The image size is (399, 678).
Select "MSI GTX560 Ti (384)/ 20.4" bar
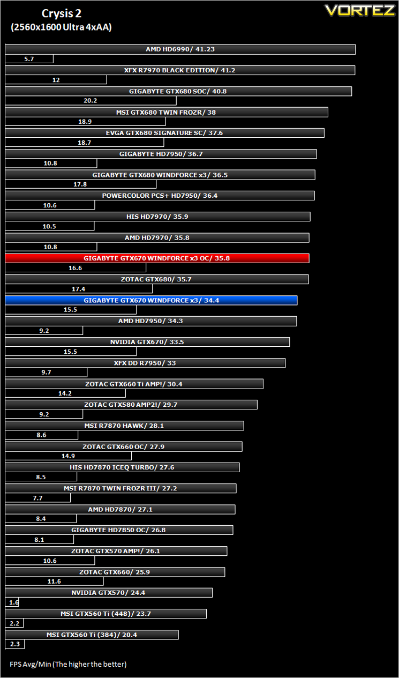[x=92, y=635]
